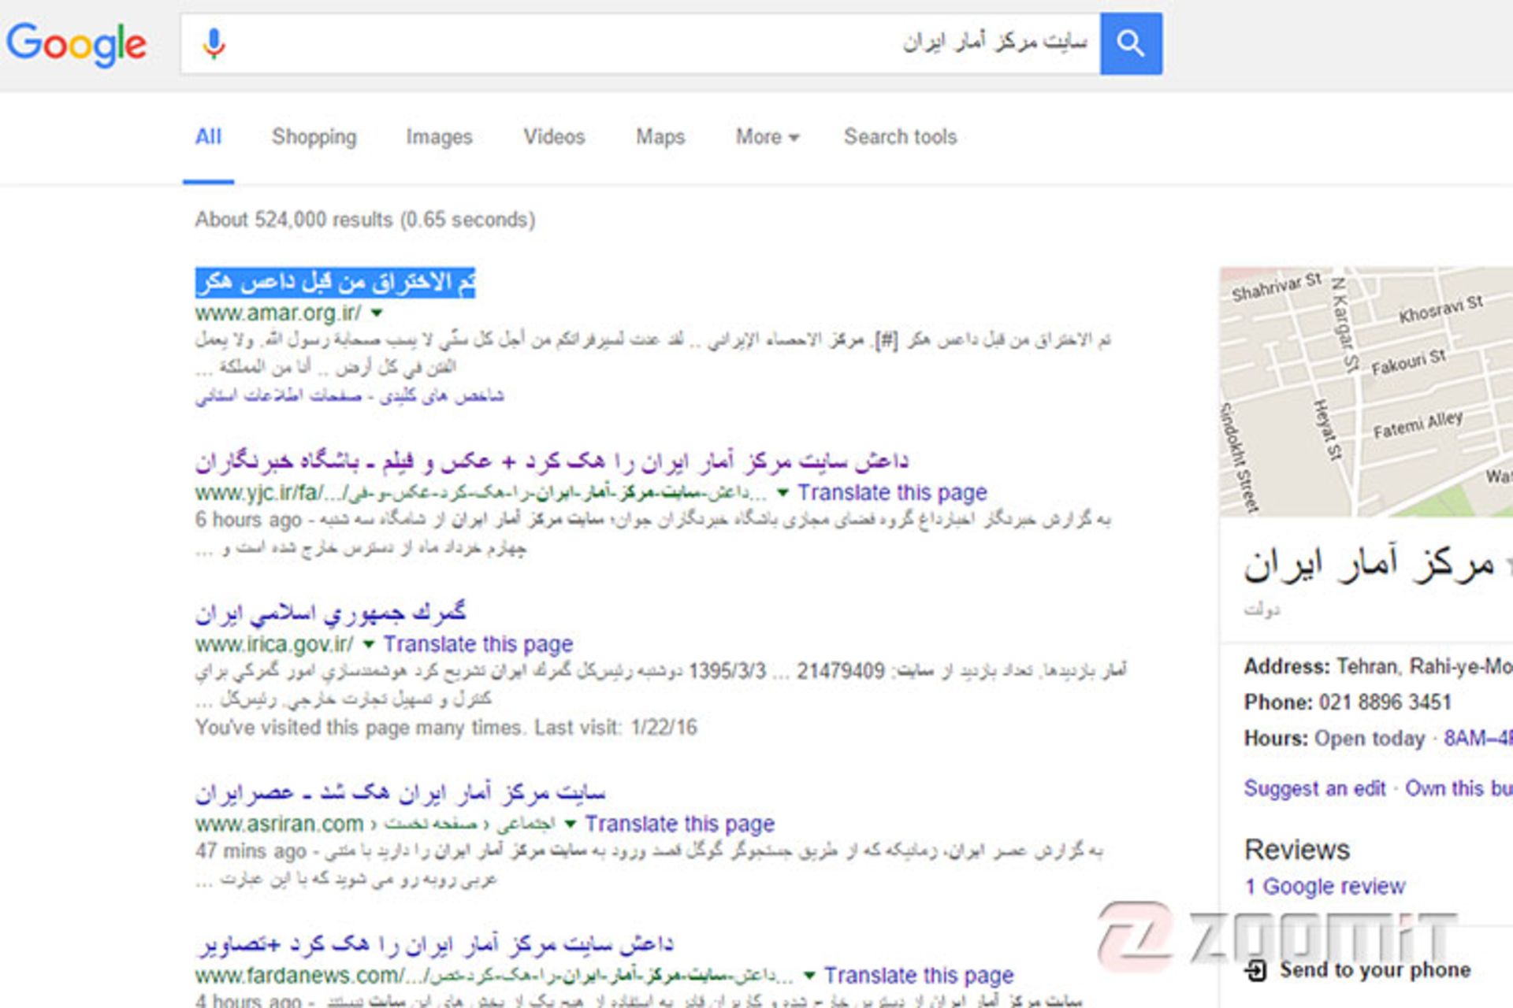Viewport: 1513px width, 1008px height.
Task: Open the 1 Google review link
Action: (x=1325, y=887)
